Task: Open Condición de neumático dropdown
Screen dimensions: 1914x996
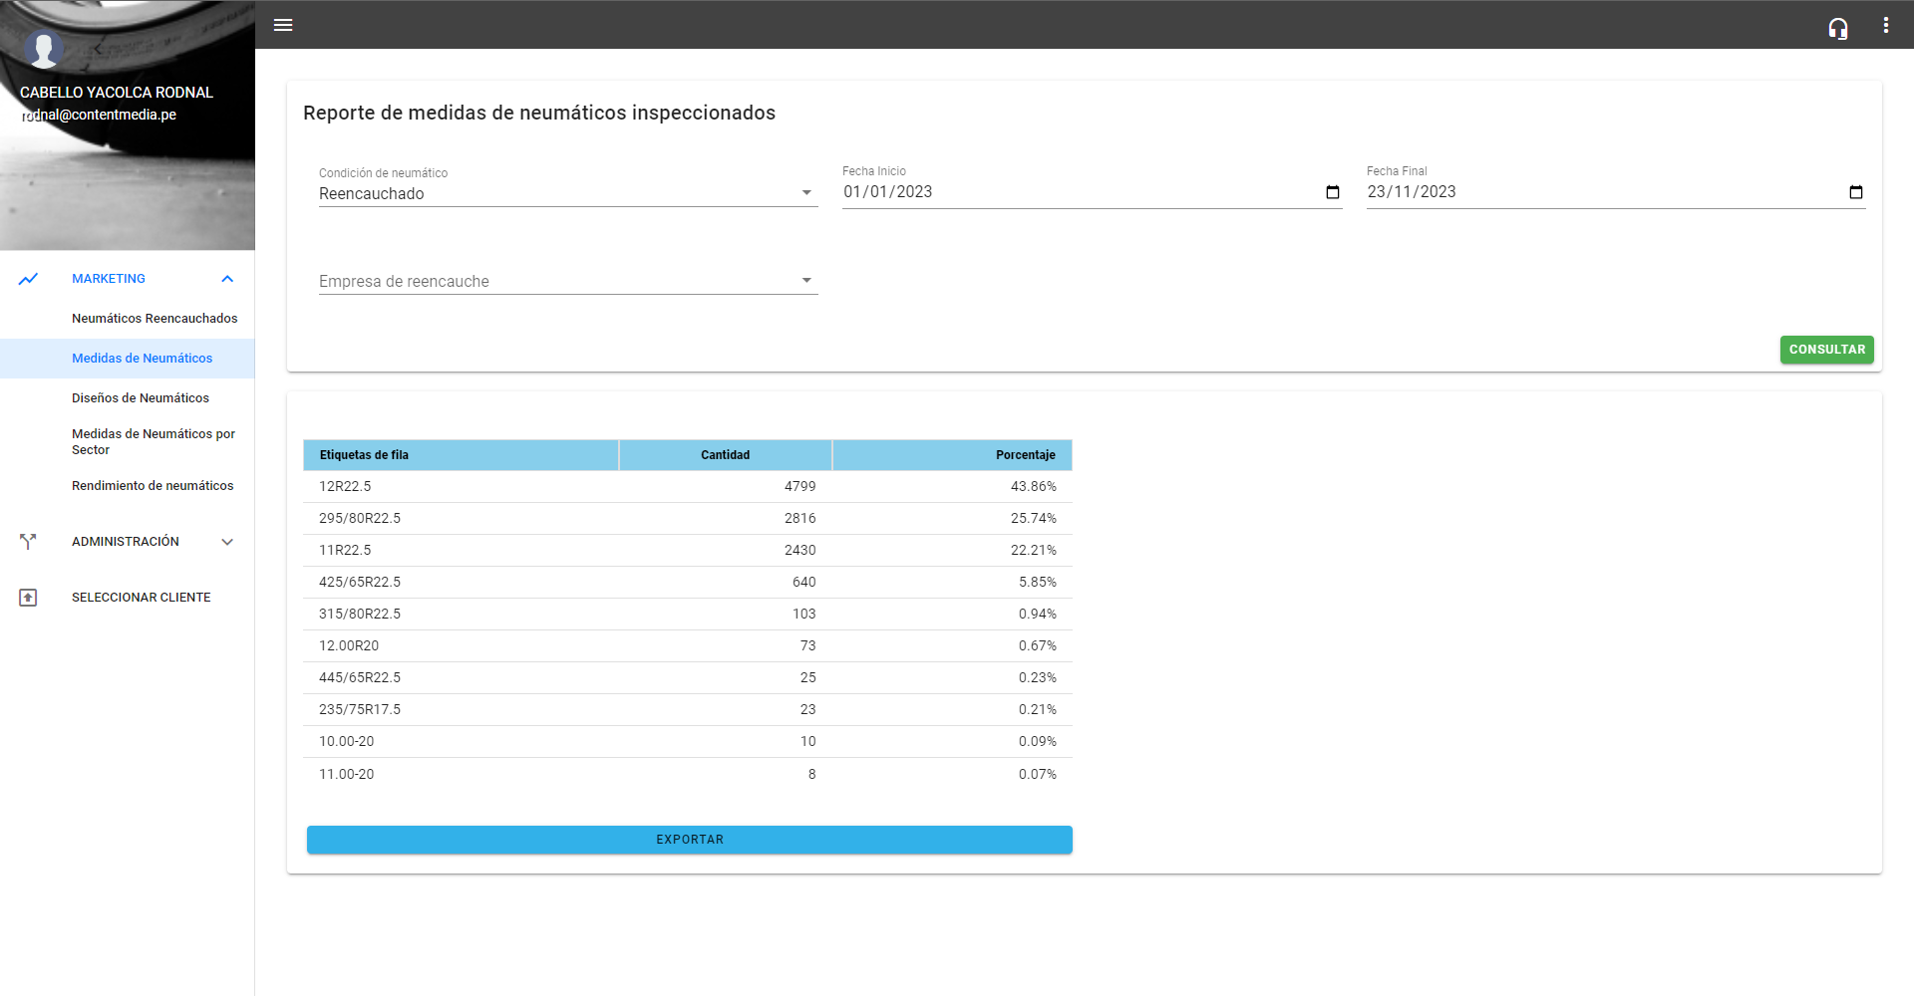Action: [x=567, y=193]
